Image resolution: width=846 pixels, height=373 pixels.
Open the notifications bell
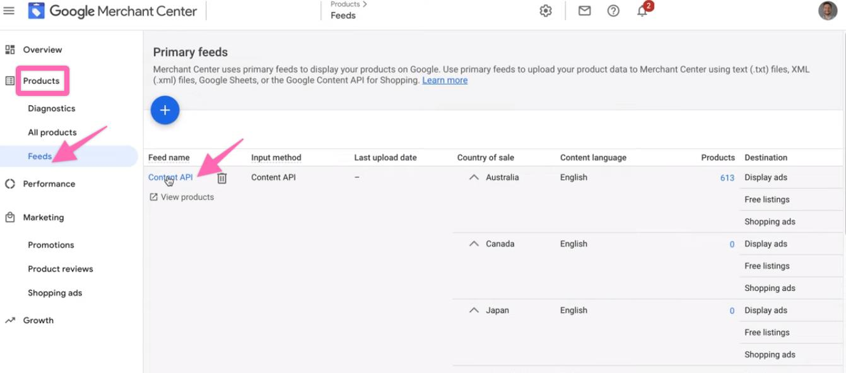(642, 11)
